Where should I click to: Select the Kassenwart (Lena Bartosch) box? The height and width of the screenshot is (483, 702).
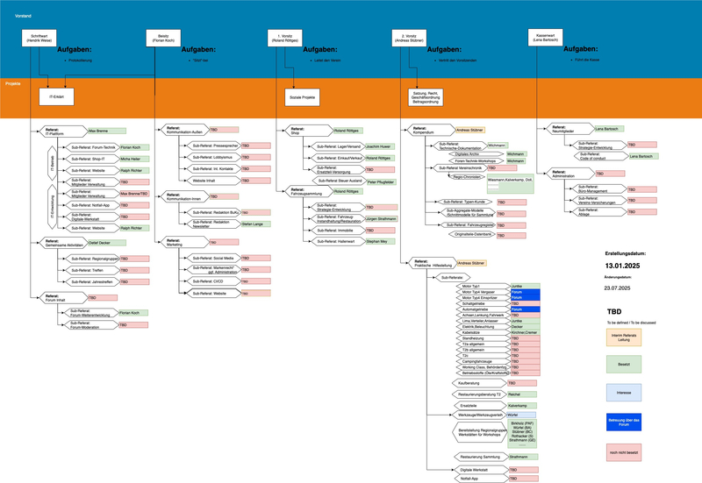[545, 37]
